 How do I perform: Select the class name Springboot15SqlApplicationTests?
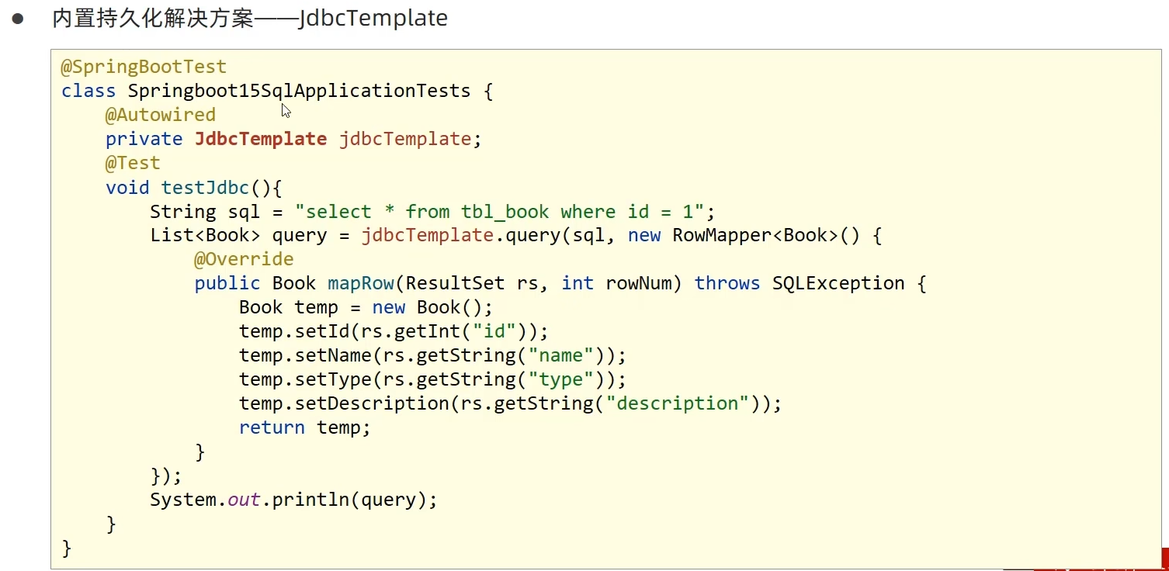tap(300, 91)
